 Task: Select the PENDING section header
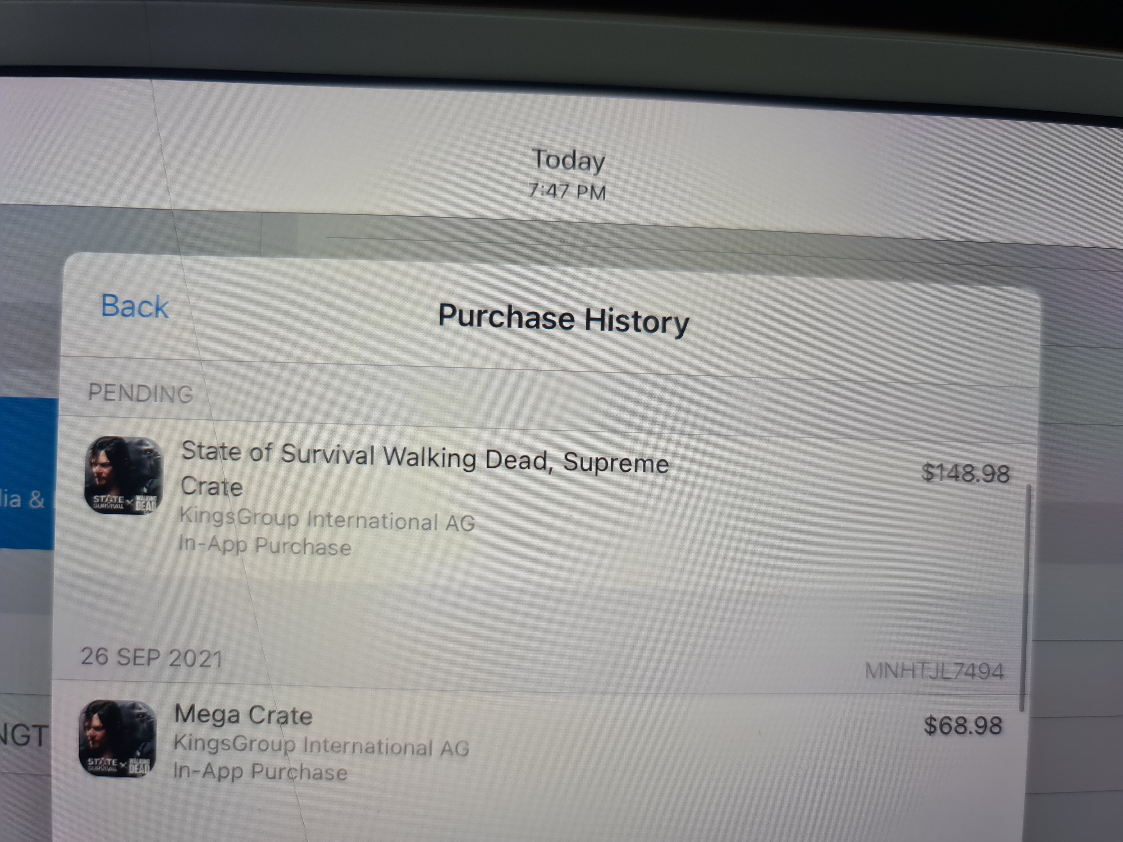point(141,393)
